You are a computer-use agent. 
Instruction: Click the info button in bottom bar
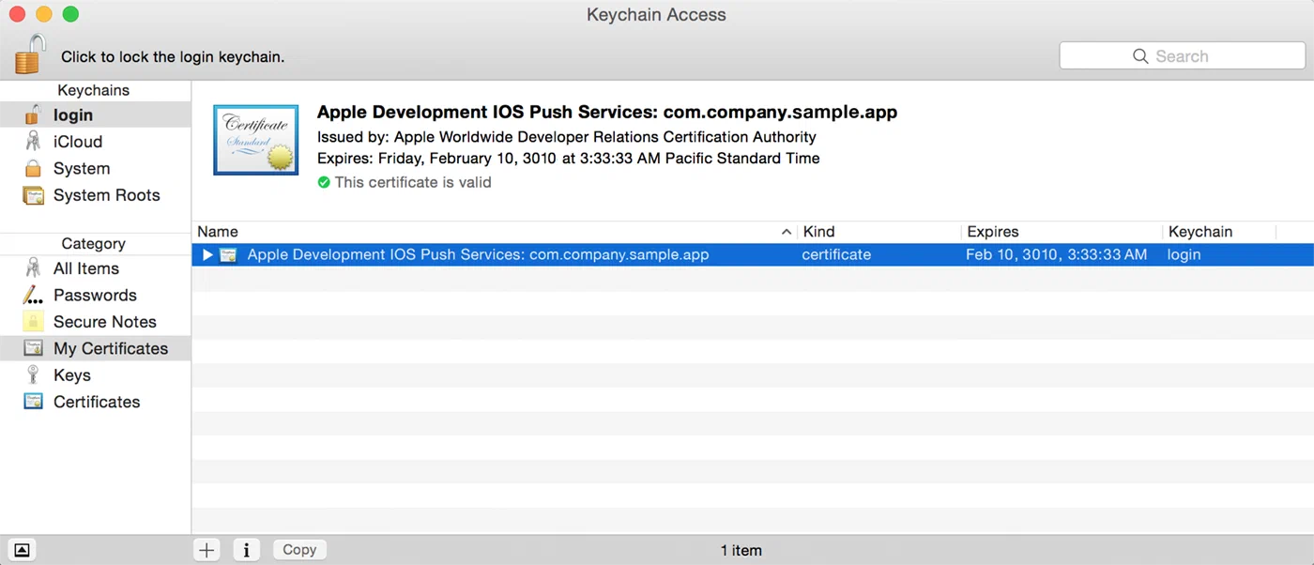[246, 550]
